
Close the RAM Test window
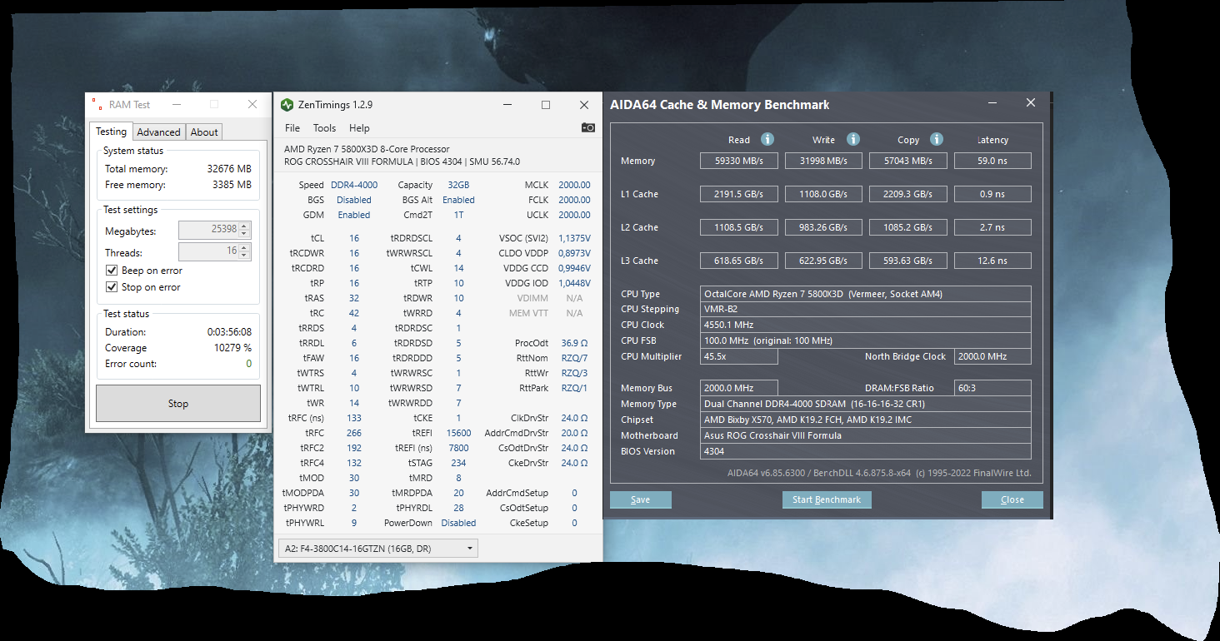click(252, 105)
